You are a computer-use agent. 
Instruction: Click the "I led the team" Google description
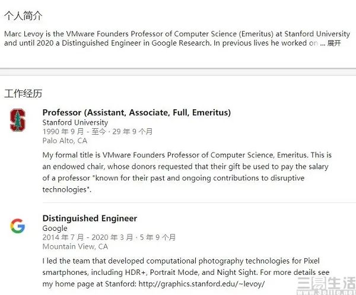[x=186, y=261]
